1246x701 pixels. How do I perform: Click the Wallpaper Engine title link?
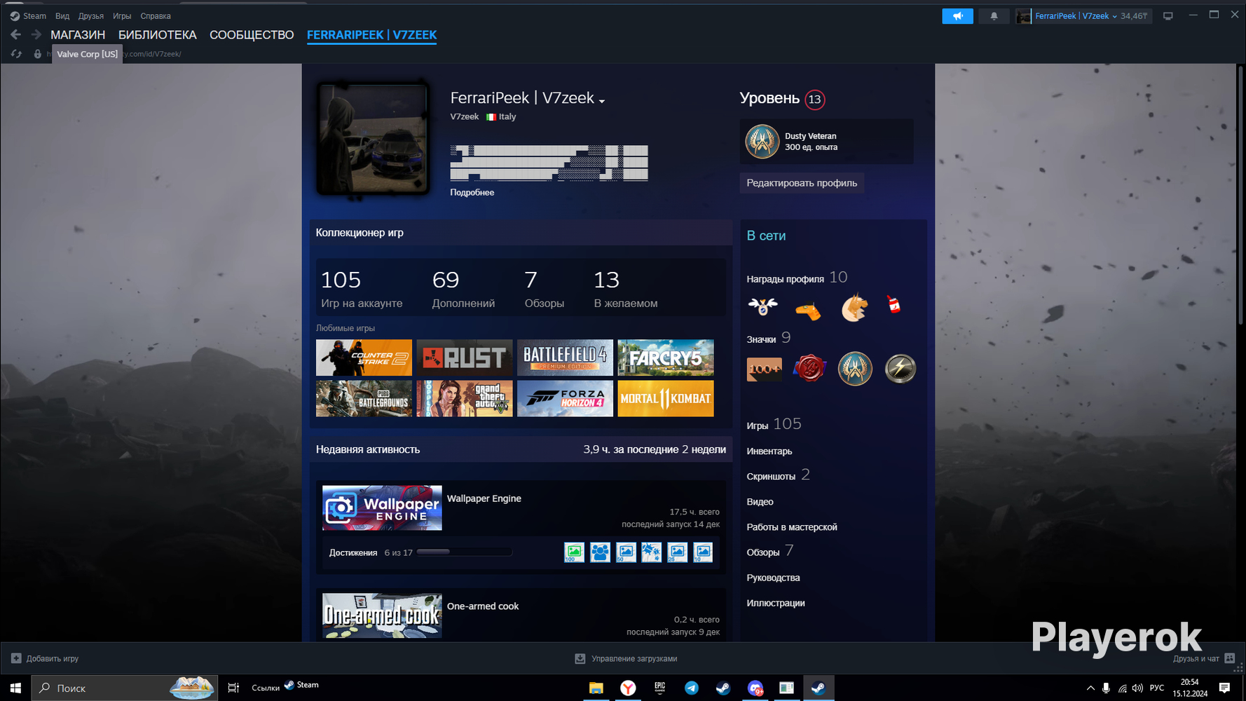click(484, 498)
